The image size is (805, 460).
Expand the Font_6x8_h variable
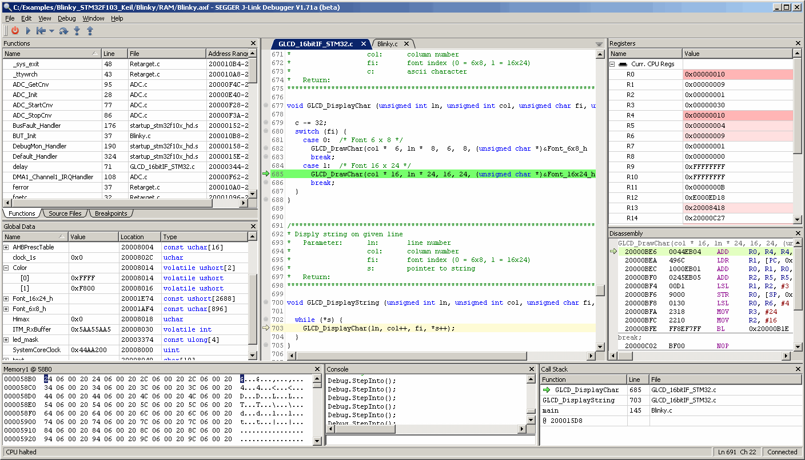coord(6,309)
